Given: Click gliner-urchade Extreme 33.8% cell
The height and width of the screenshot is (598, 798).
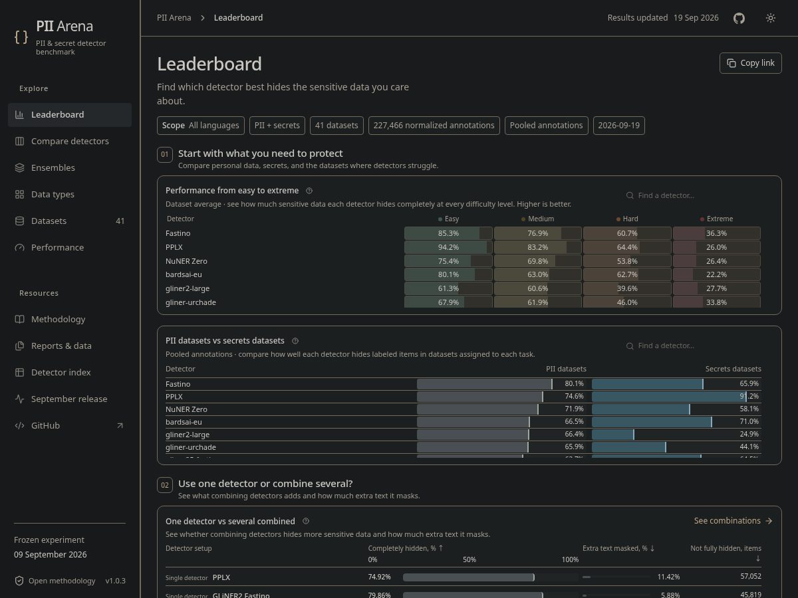Looking at the screenshot, I should click(716, 302).
